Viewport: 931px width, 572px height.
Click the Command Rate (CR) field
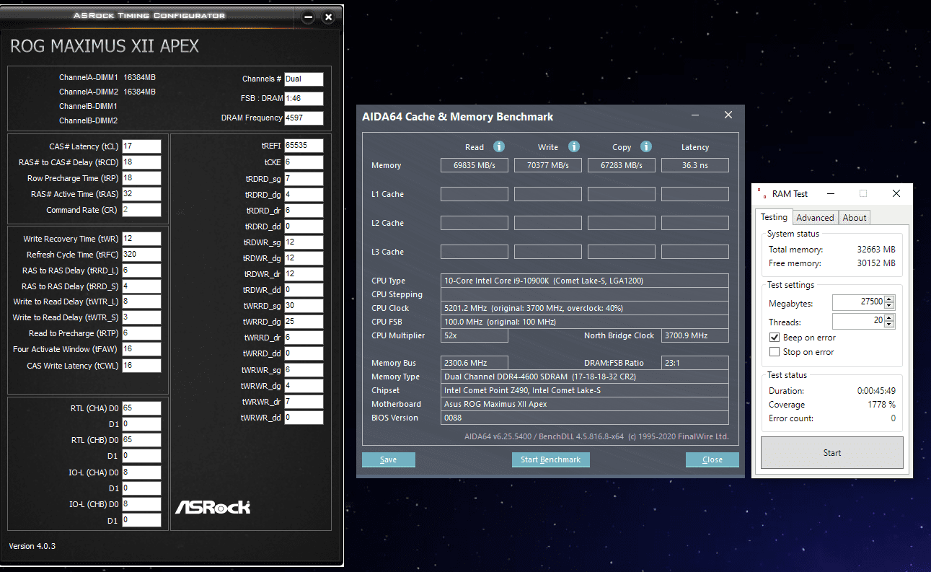pos(141,210)
